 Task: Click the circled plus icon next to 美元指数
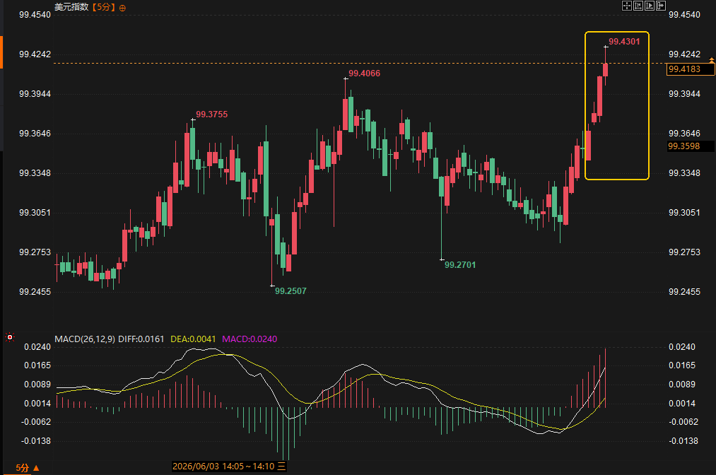(122, 8)
